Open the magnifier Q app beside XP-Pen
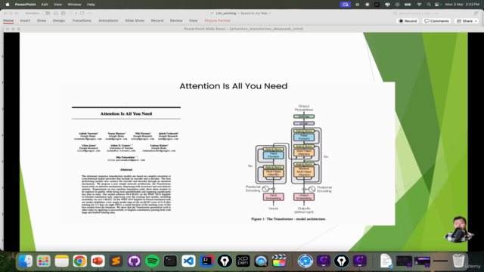 point(261,261)
